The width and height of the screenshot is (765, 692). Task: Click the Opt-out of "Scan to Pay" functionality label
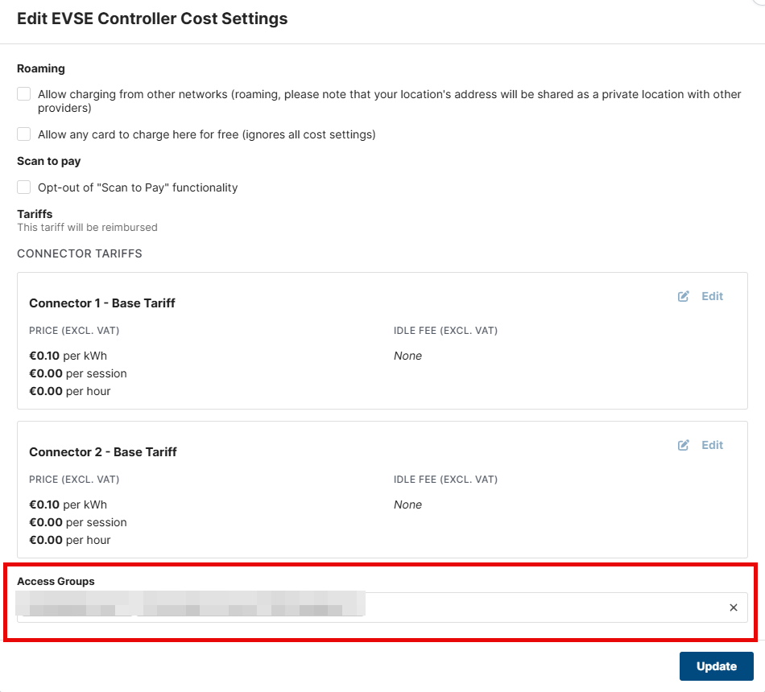(x=138, y=187)
